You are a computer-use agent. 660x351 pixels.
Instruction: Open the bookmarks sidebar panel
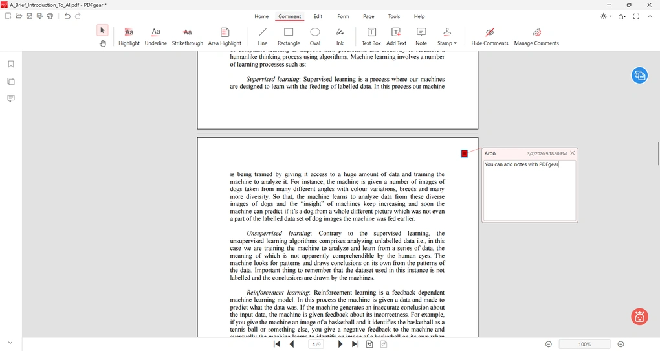coord(11,64)
